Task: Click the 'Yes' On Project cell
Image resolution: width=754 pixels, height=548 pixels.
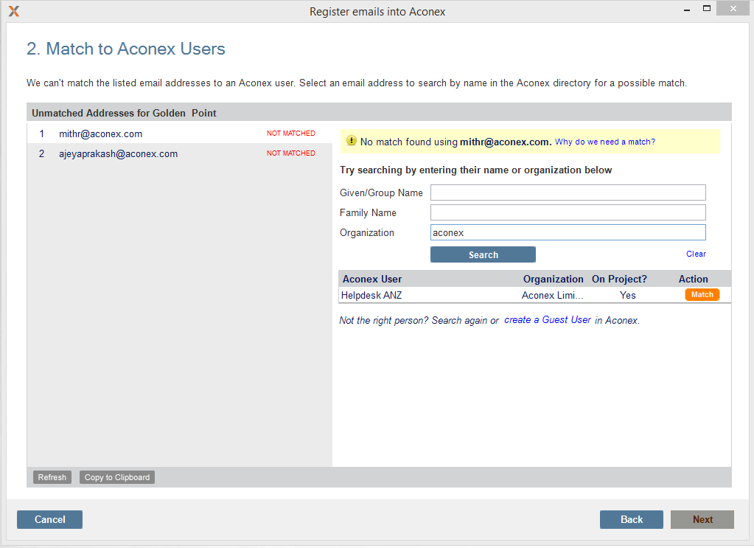Action: point(627,296)
